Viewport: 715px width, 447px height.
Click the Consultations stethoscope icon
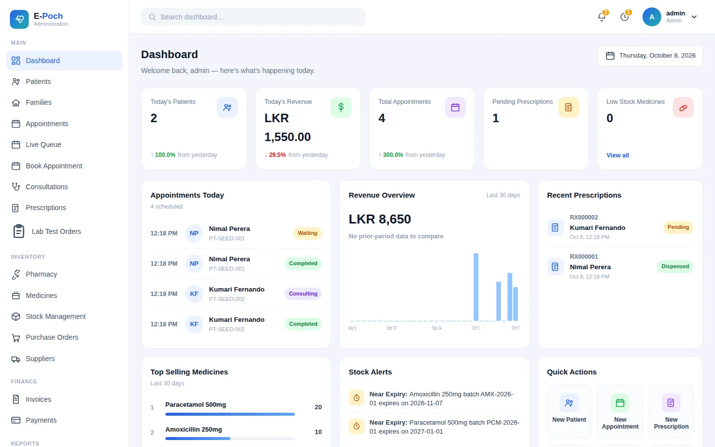(16, 187)
